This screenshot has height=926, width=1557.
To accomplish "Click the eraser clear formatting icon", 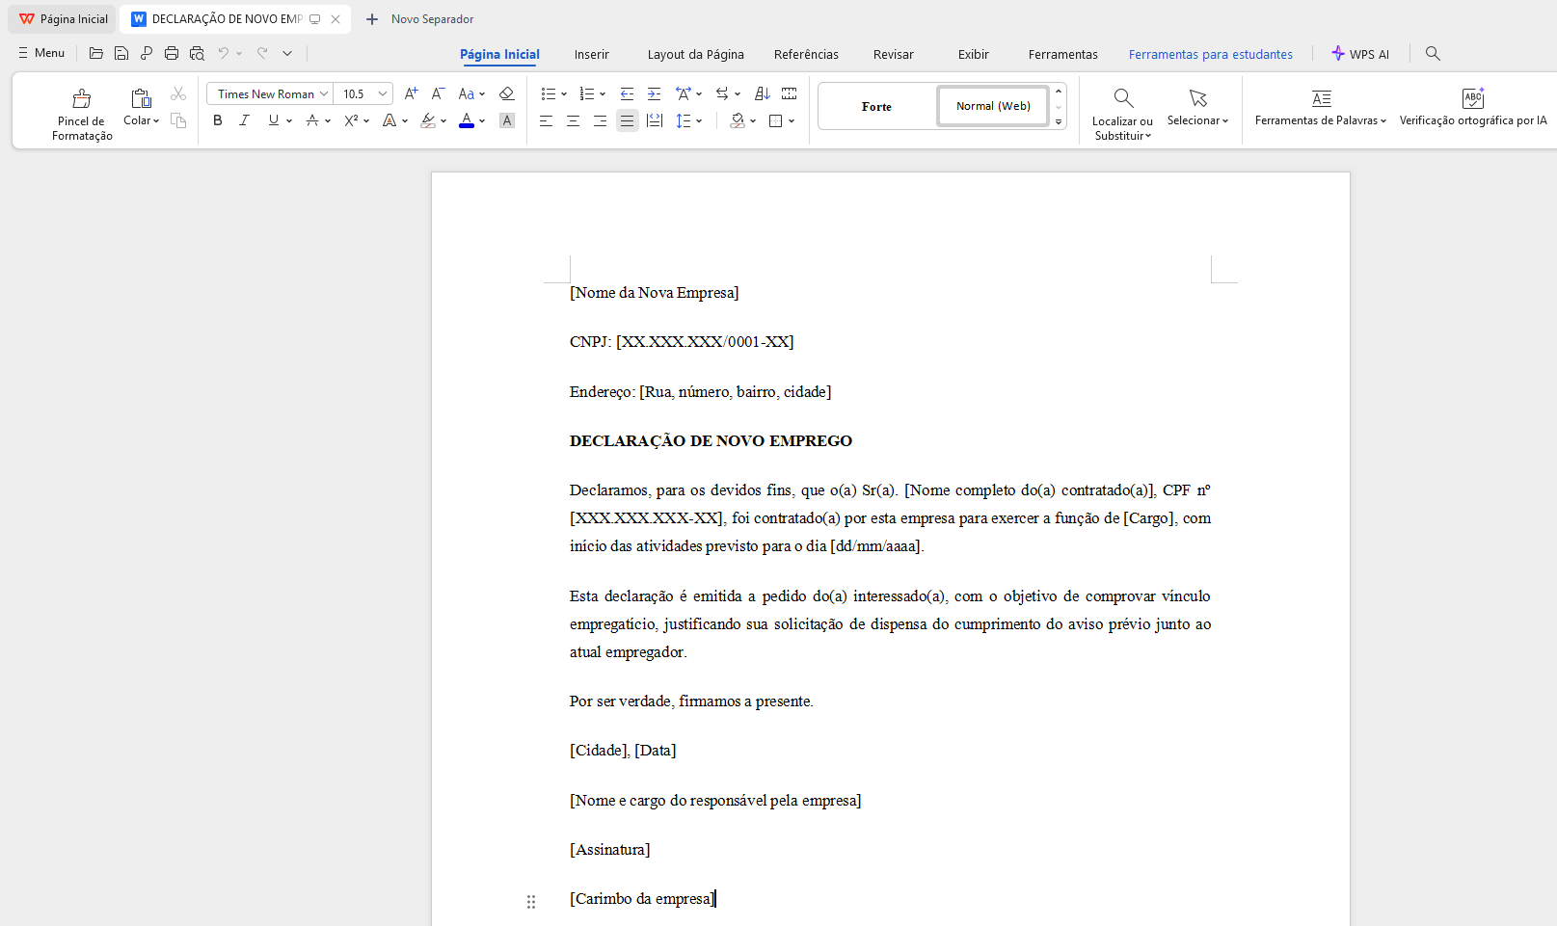I will coord(506,93).
